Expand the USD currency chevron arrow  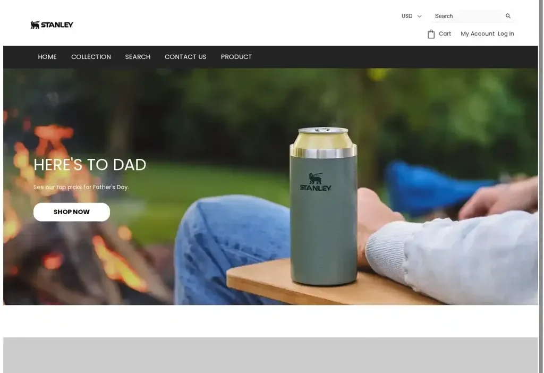419,16
